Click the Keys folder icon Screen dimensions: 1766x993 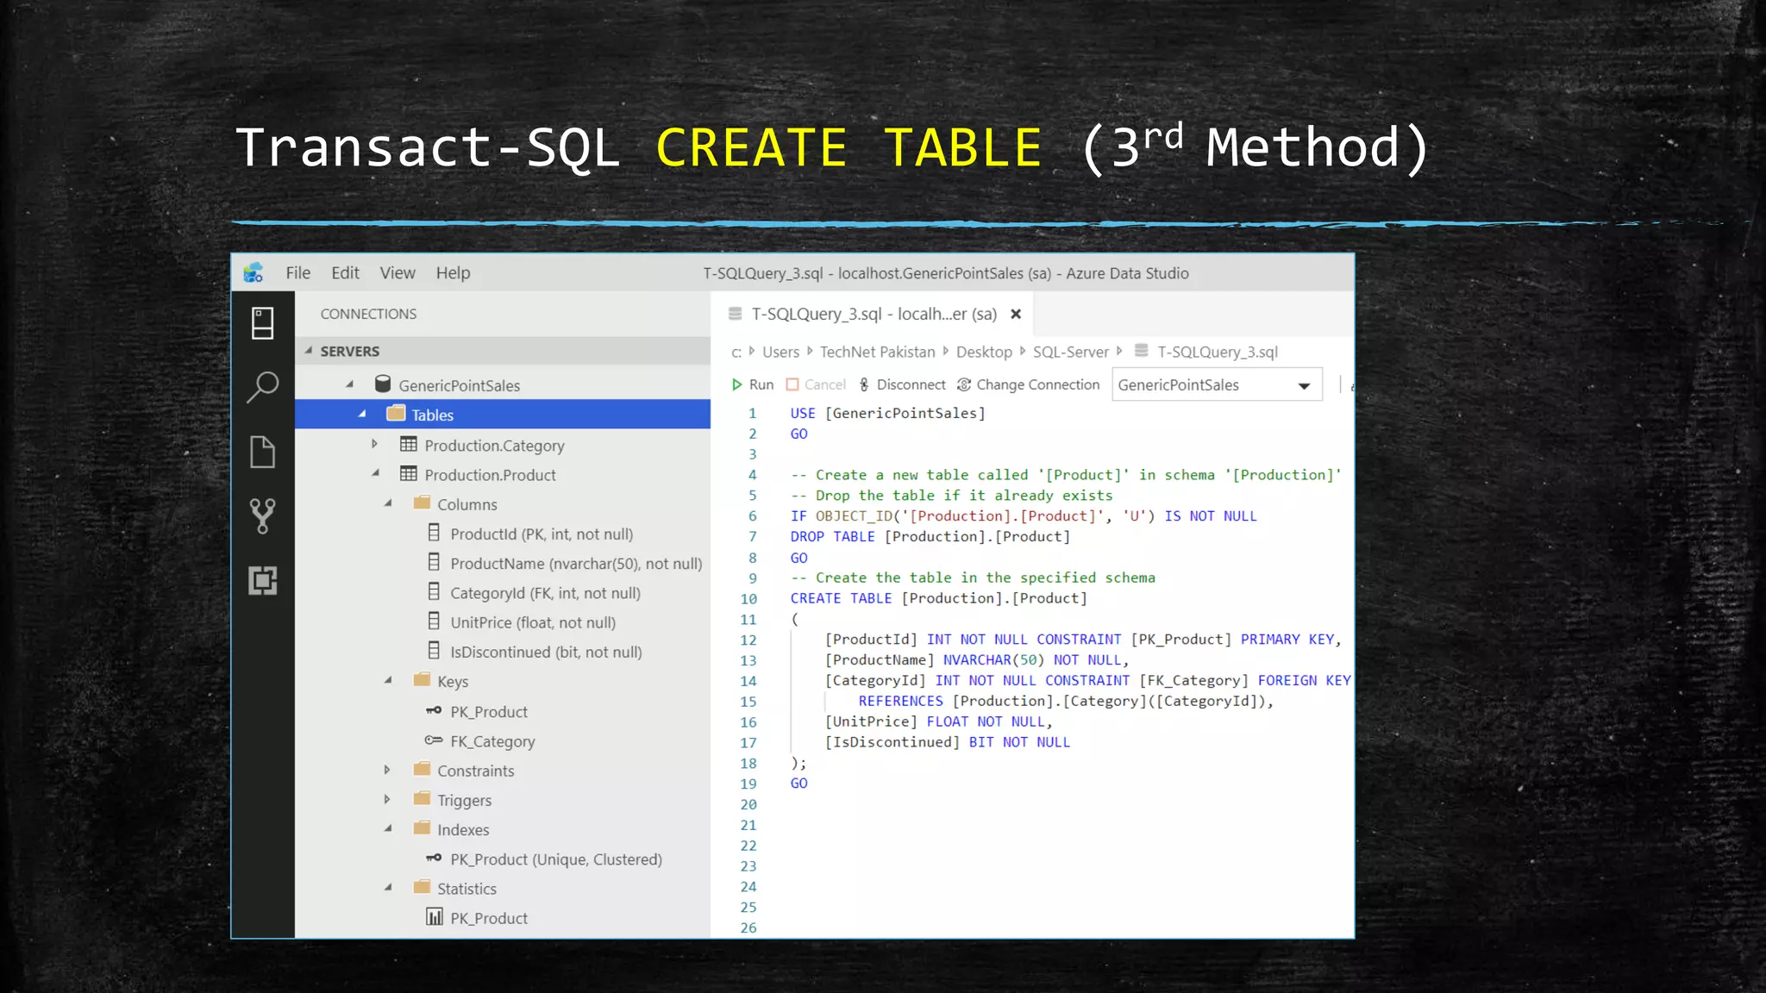click(x=422, y=680)
